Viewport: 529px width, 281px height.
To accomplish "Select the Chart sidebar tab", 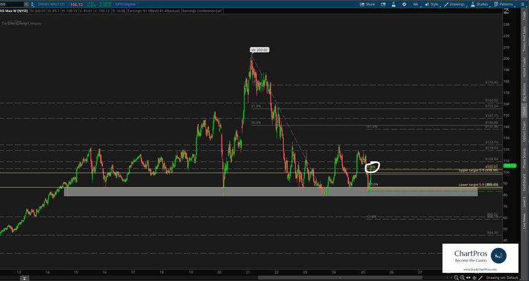I will click(524, 111).
